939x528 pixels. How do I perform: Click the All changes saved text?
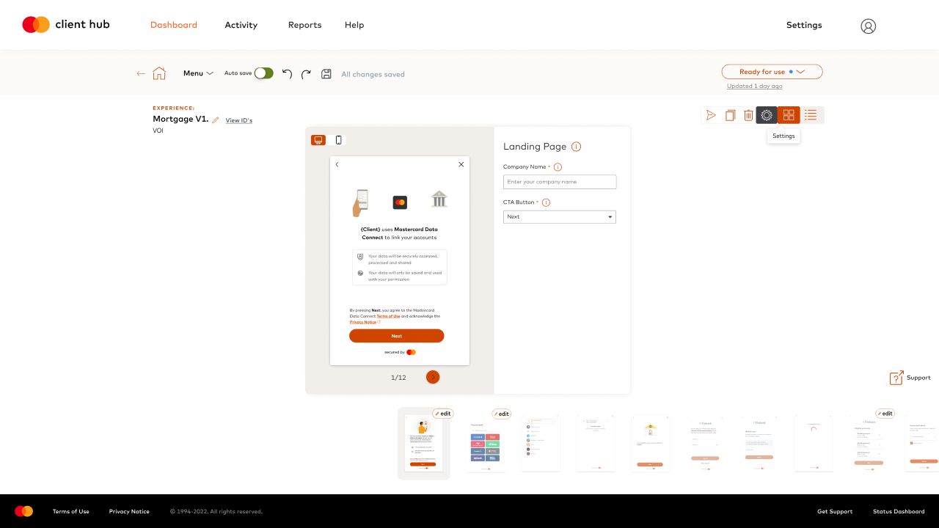tap(373, 74)
